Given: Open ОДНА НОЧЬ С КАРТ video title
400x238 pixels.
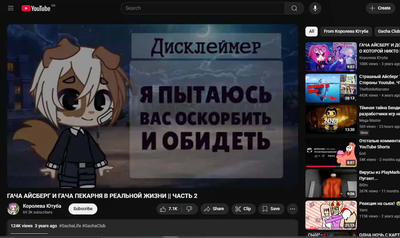Looking at the screenshot, I should click(380, 235).
